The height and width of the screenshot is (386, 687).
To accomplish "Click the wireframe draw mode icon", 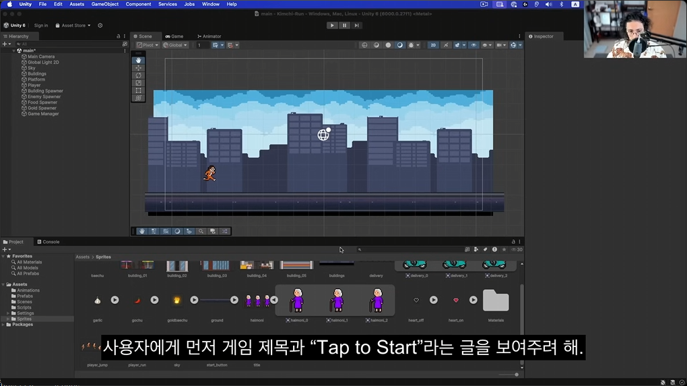I will pos(364,45).
